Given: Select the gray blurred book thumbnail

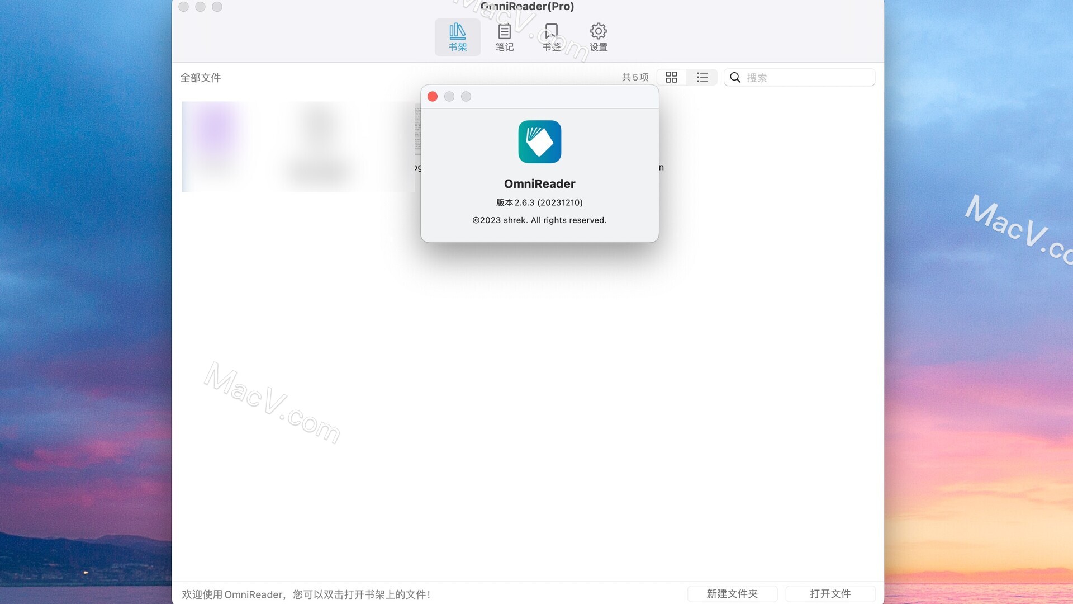Looking at the screenshot, I should [x=320, y=147].
